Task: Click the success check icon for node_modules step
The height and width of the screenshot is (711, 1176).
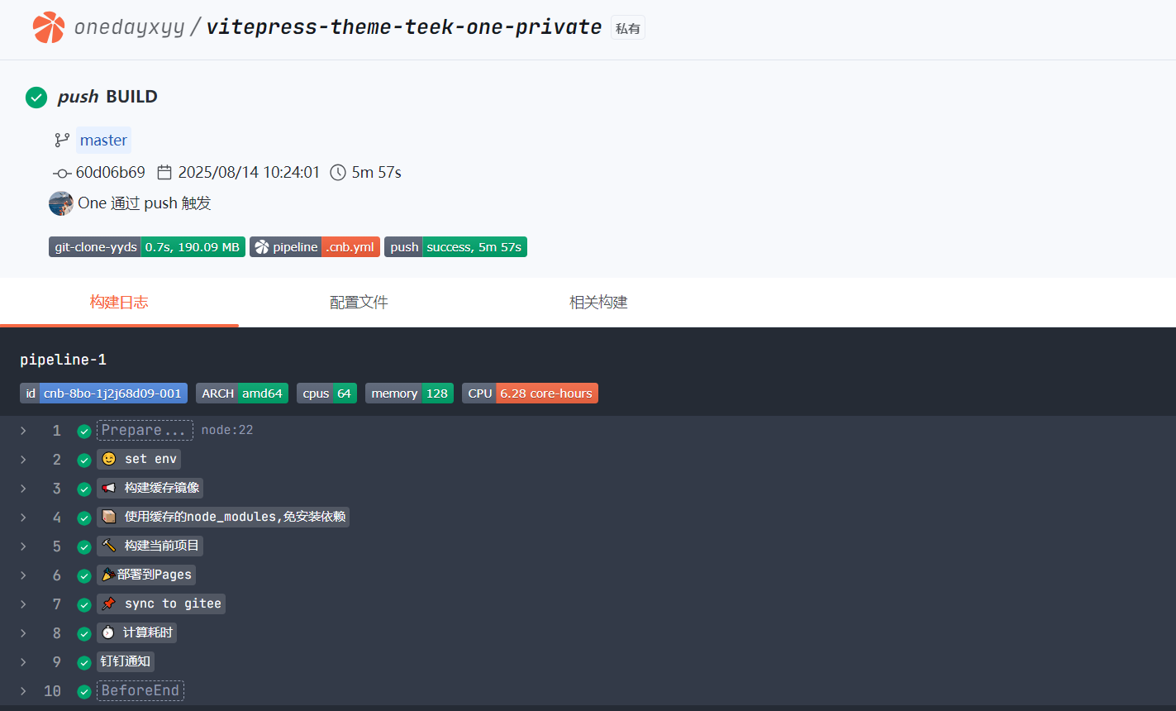Action: [83, 518]
